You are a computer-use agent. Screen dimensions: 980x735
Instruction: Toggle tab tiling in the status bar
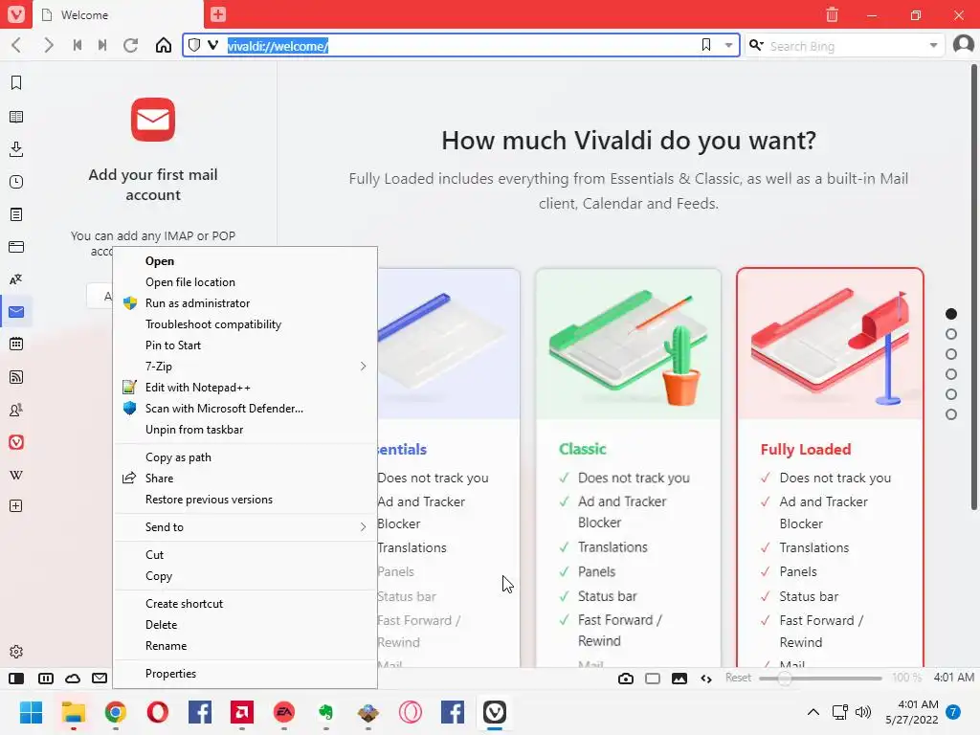coord(46,679)
